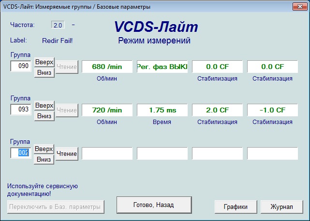310x221 pixels.
Task: Close the VCDS-Лайт window
Action: click(298, 6)
